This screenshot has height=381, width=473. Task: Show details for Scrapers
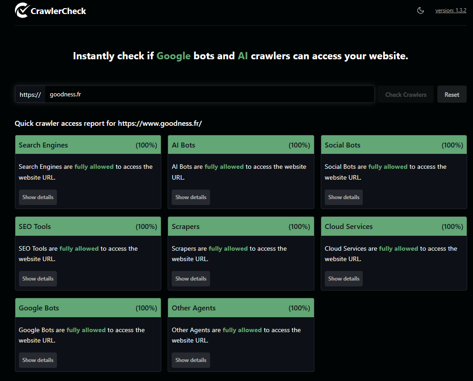(191, 278)
